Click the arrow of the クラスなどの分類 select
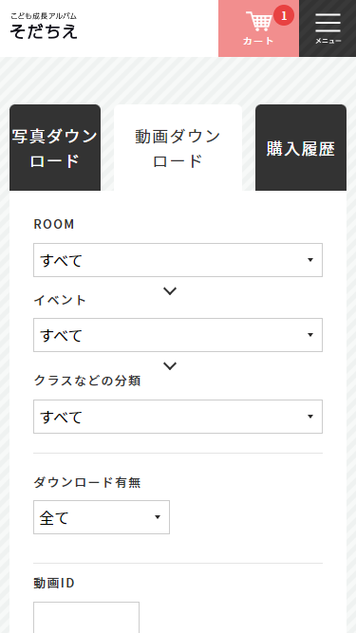The image size is (356, 633). click(310, 417)
